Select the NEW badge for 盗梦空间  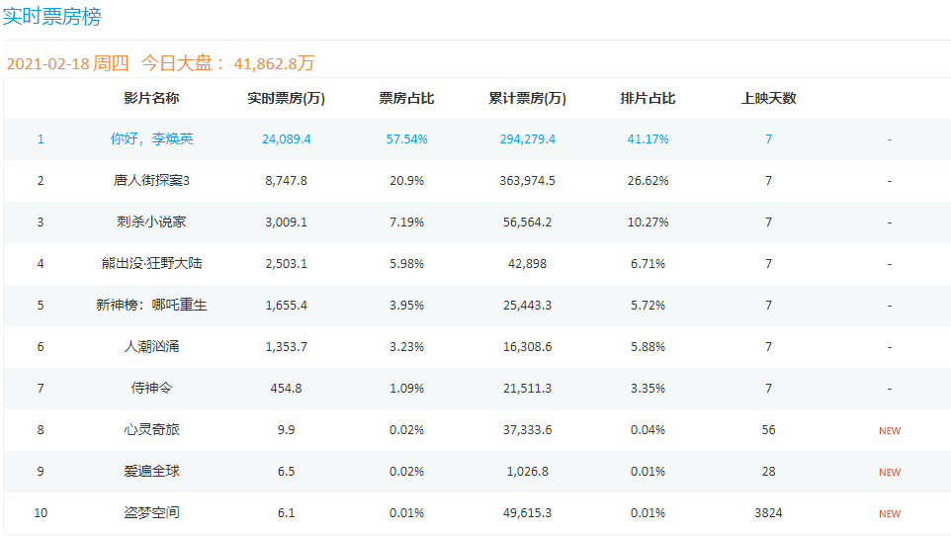pyautogui.click(x=890, y=513)
